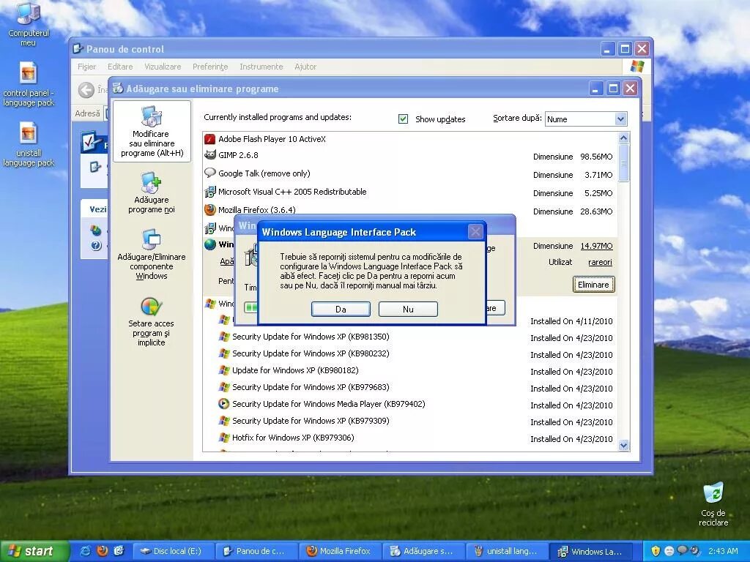Click Installed On 4/11/2010 text
This screenshot has height=562, width=750.
point(571,321)
